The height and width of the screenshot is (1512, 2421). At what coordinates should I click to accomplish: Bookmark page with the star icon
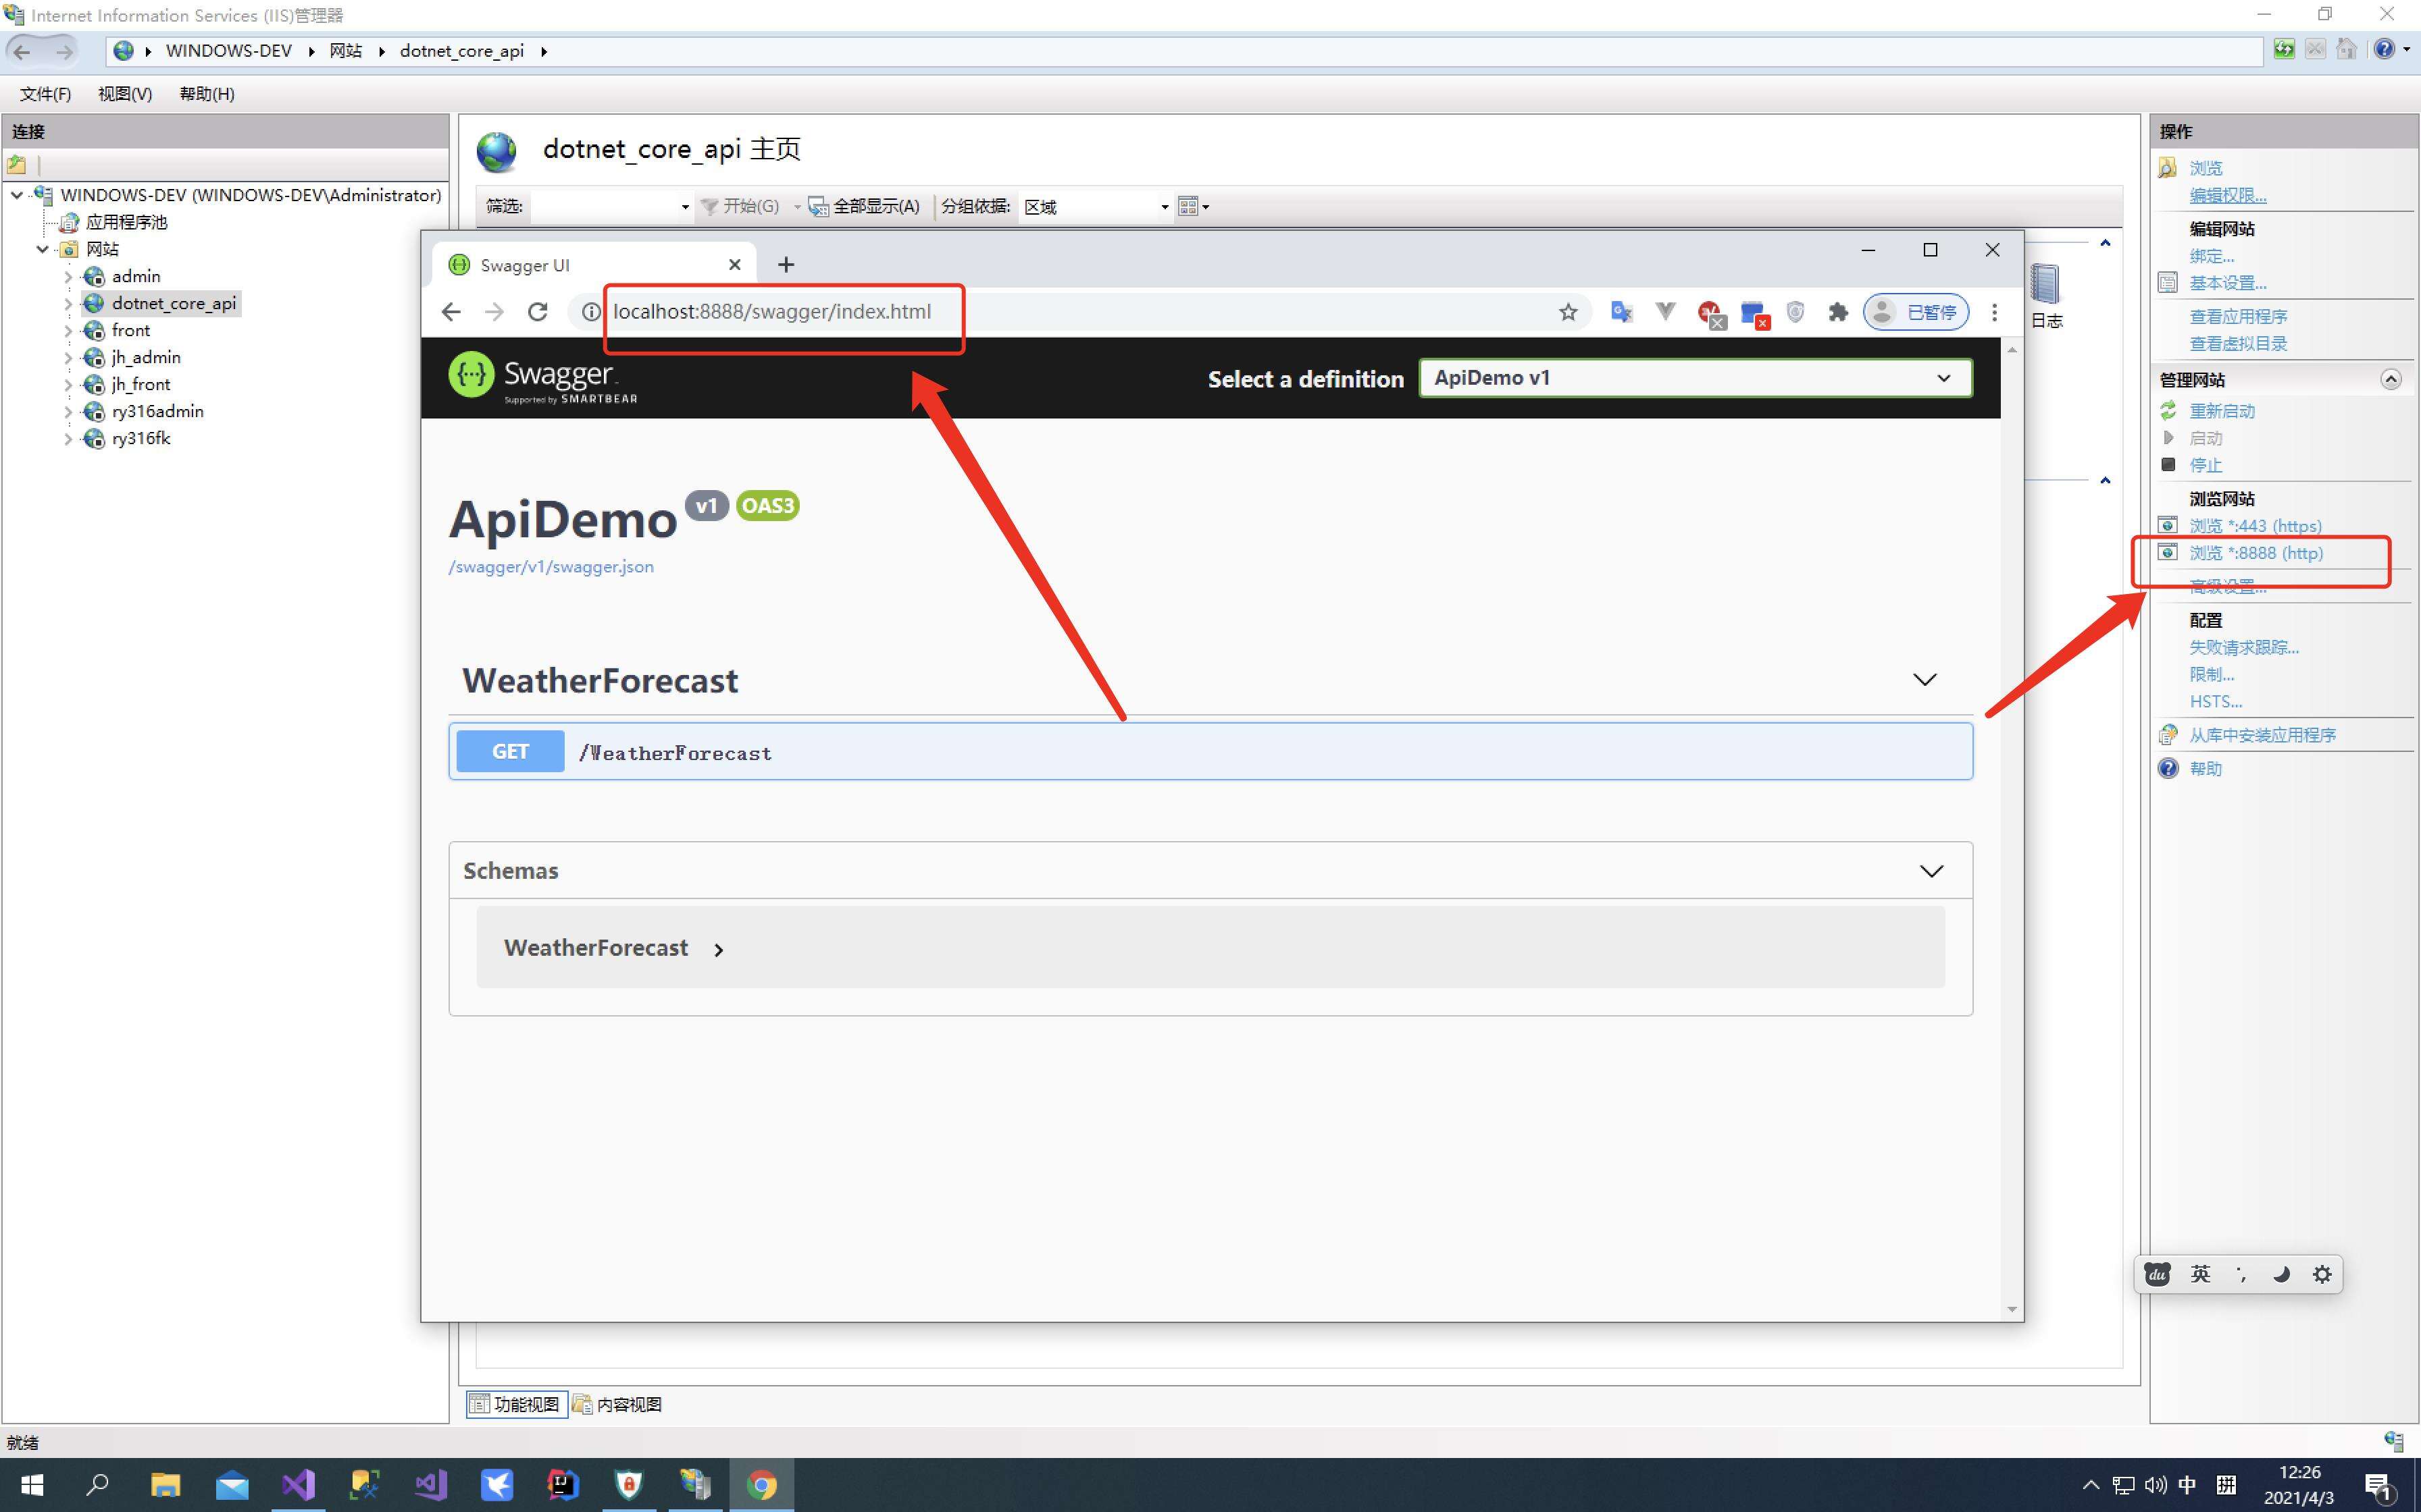[x=1568, y=312]
